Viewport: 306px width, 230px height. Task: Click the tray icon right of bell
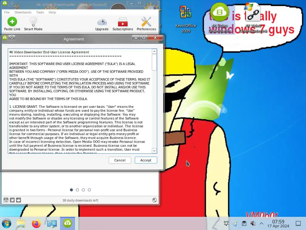pos(235,223)
